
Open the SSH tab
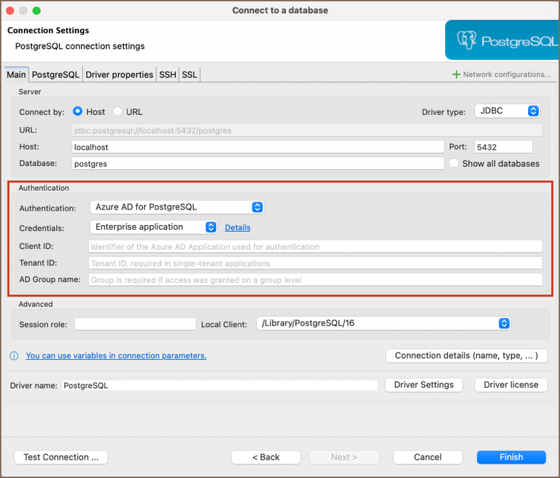167,75
